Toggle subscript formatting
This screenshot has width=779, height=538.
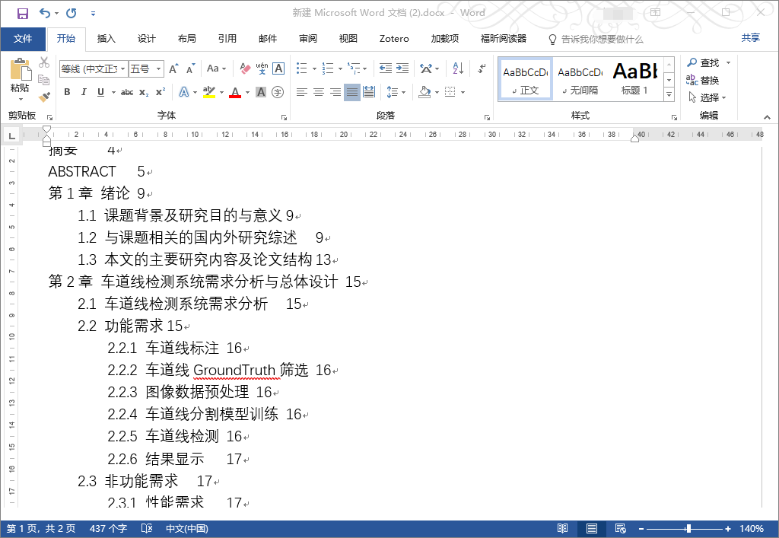(144, 92)
